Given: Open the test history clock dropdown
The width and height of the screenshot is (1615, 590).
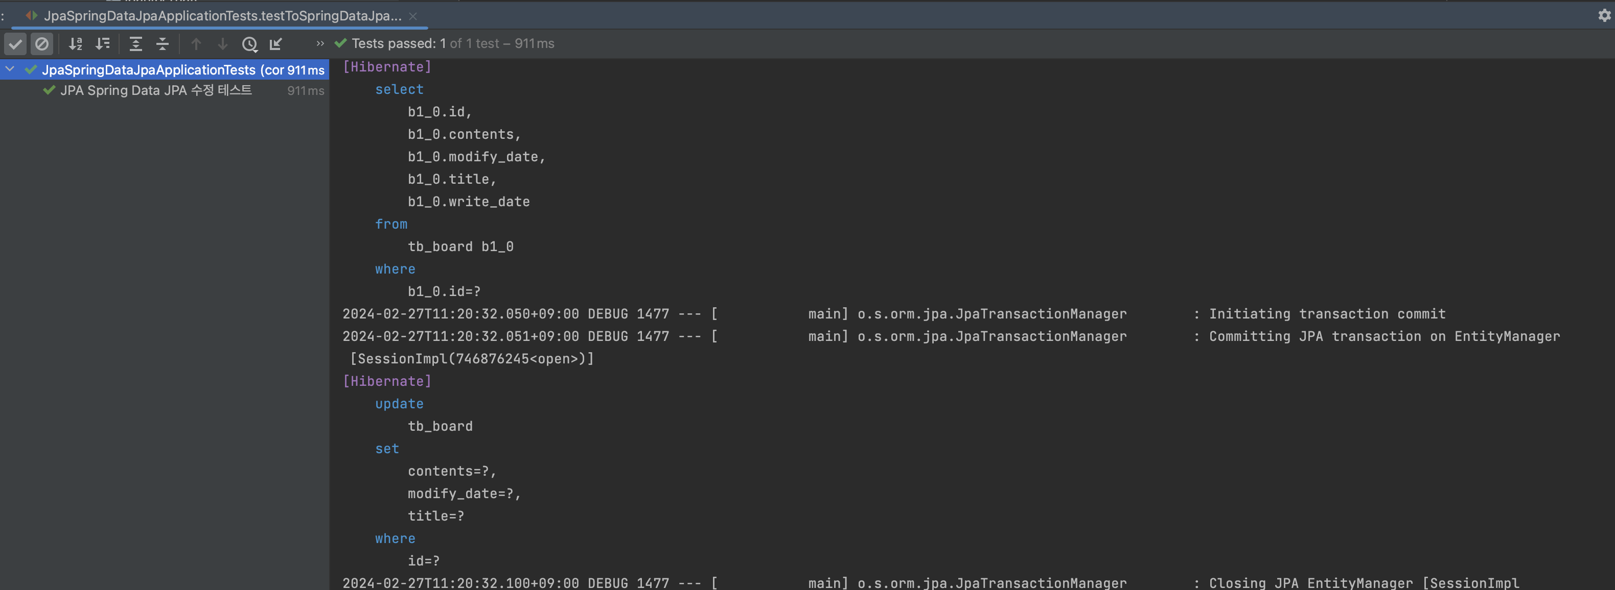Looking at the screenshot, I should point(249,44).
